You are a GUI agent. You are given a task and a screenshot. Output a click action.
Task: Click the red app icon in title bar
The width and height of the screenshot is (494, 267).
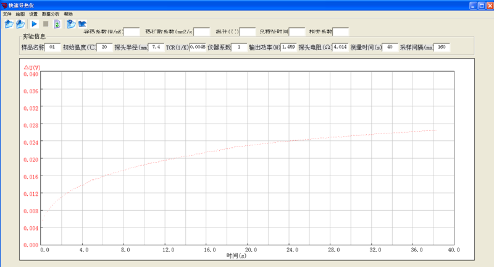(x=4, y=5)
